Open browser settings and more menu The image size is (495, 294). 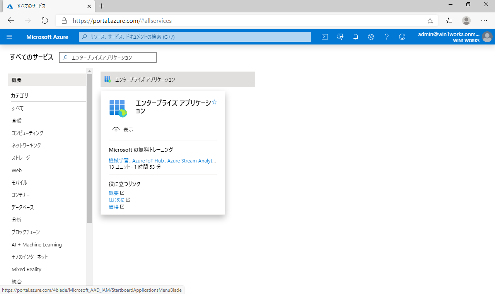[x=484, y=21]
